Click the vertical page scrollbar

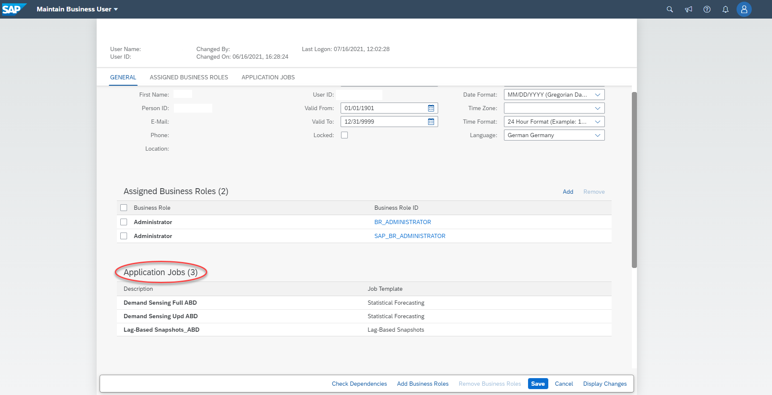pos(634,180)
